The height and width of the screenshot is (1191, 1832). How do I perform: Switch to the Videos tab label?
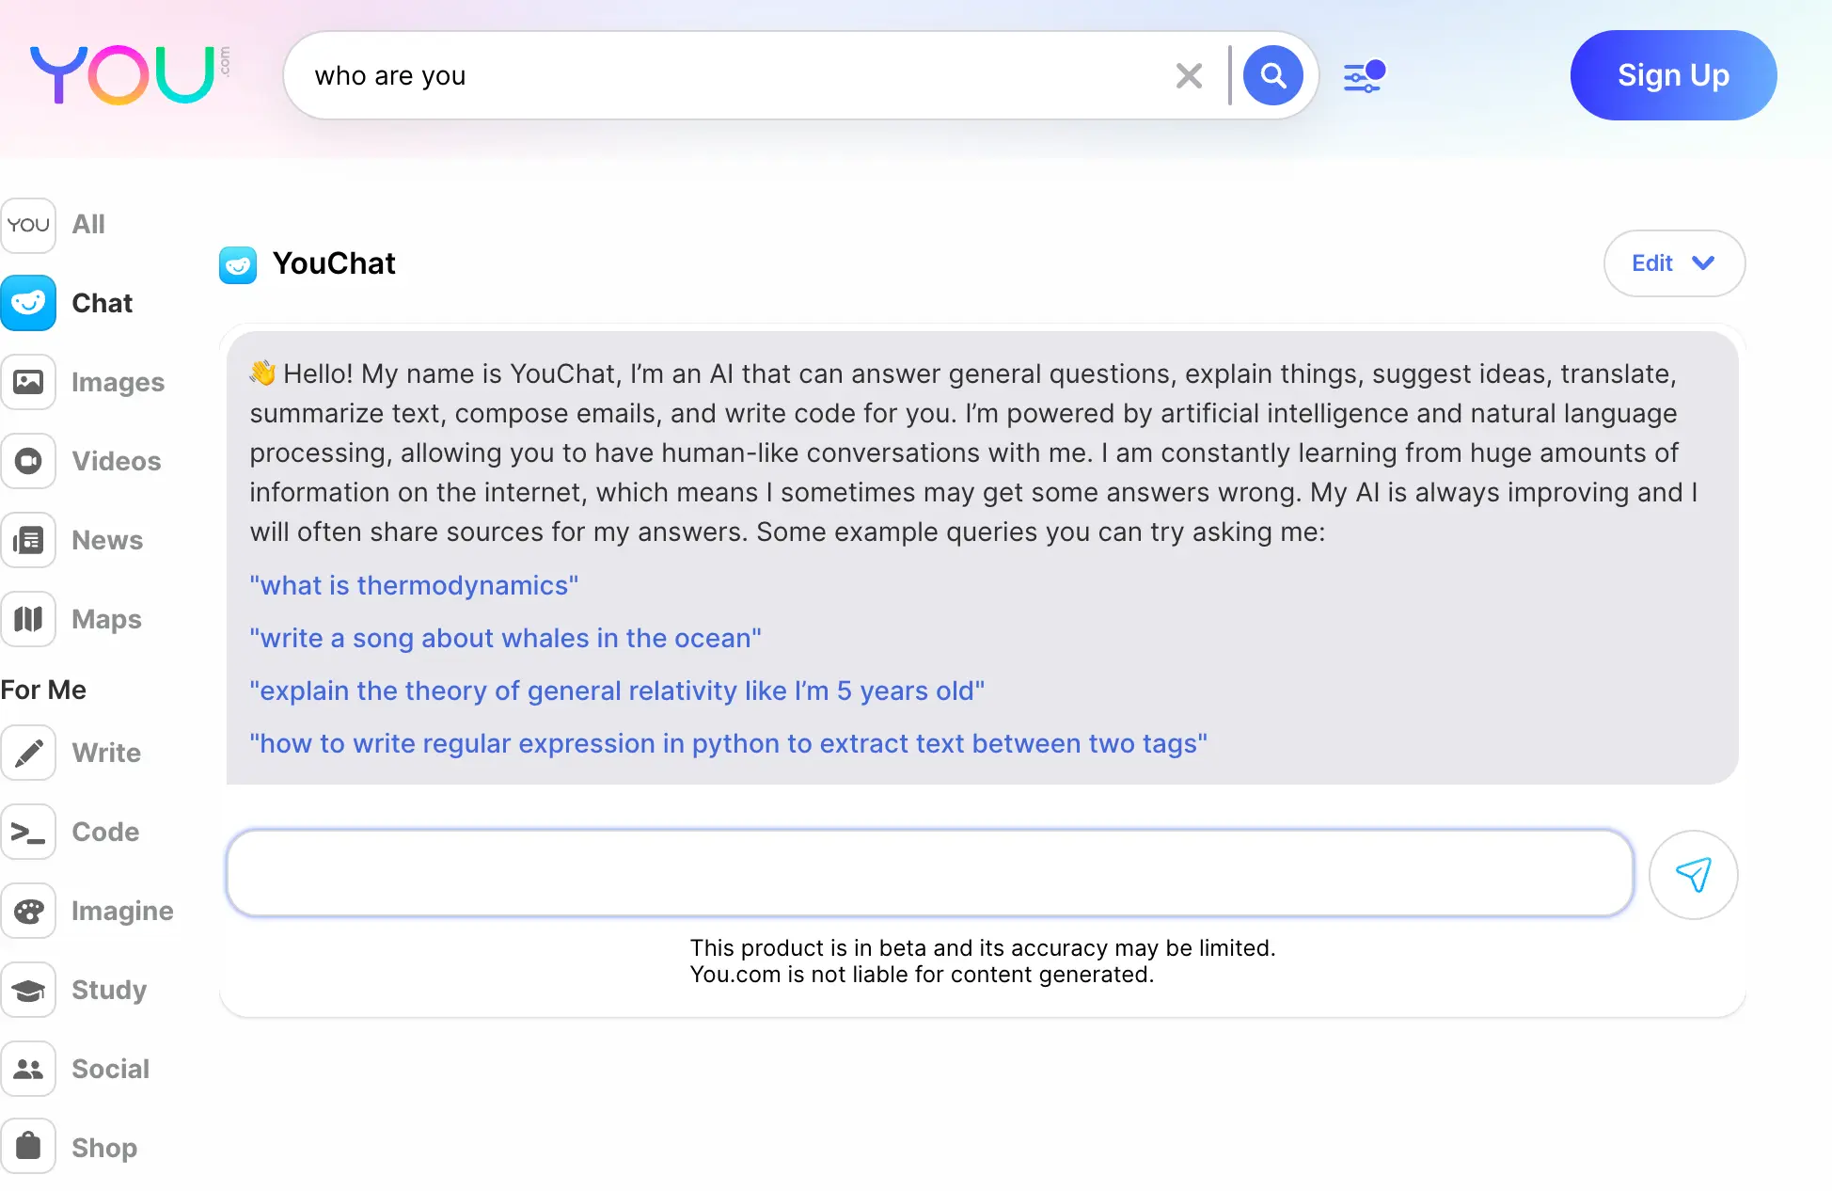(117, 461)
